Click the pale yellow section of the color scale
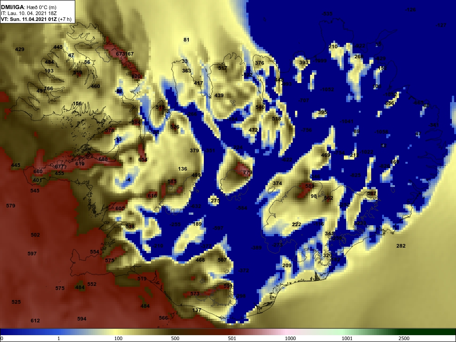This screenshot has height=342, width=456. (116, 332)
